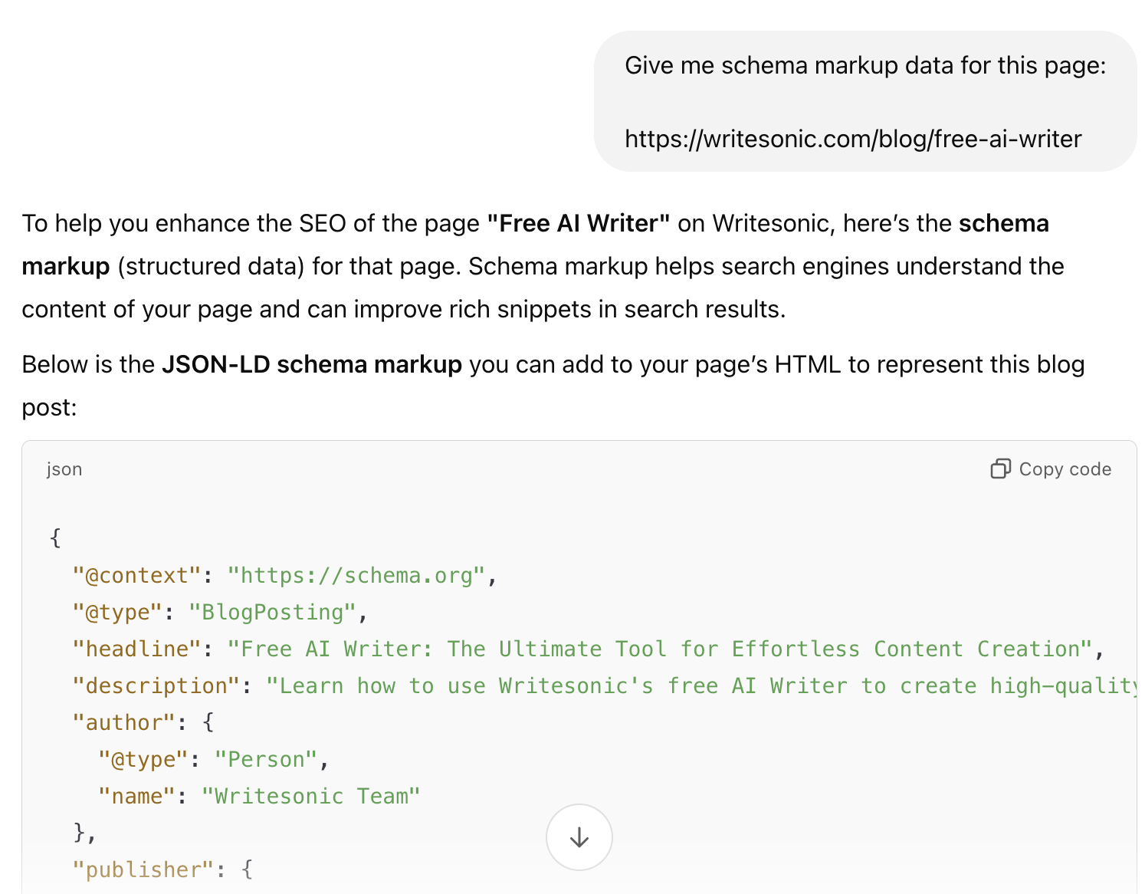Click the "Person" value
Screen dimensions: 1145x894
266,759
